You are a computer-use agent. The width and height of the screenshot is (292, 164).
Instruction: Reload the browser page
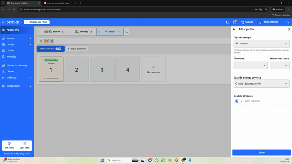coord(14,10)
